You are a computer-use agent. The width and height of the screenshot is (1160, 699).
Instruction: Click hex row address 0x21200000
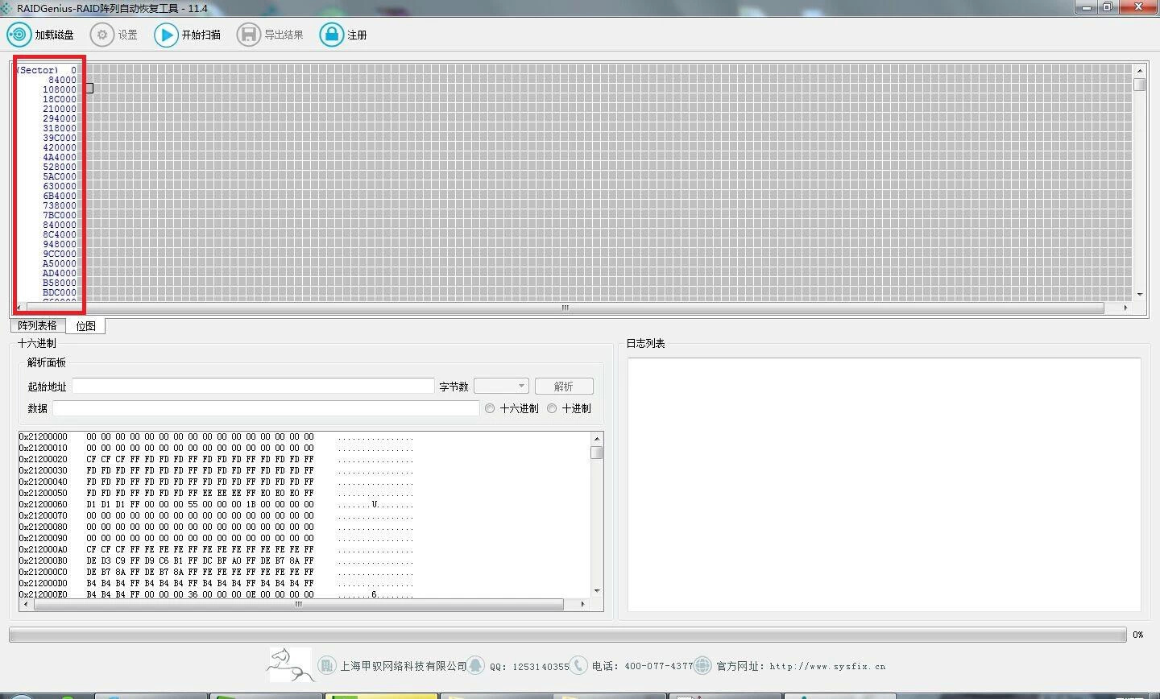(43, 436)
